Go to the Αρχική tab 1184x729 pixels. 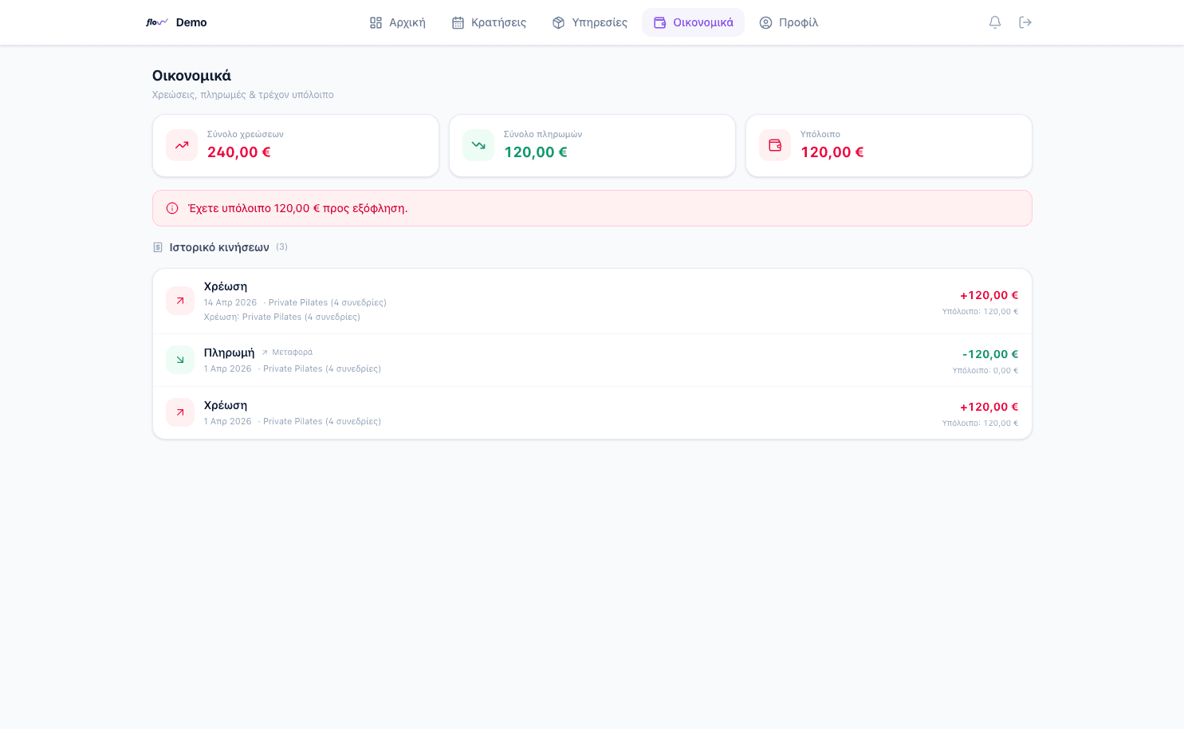(398, 22)
